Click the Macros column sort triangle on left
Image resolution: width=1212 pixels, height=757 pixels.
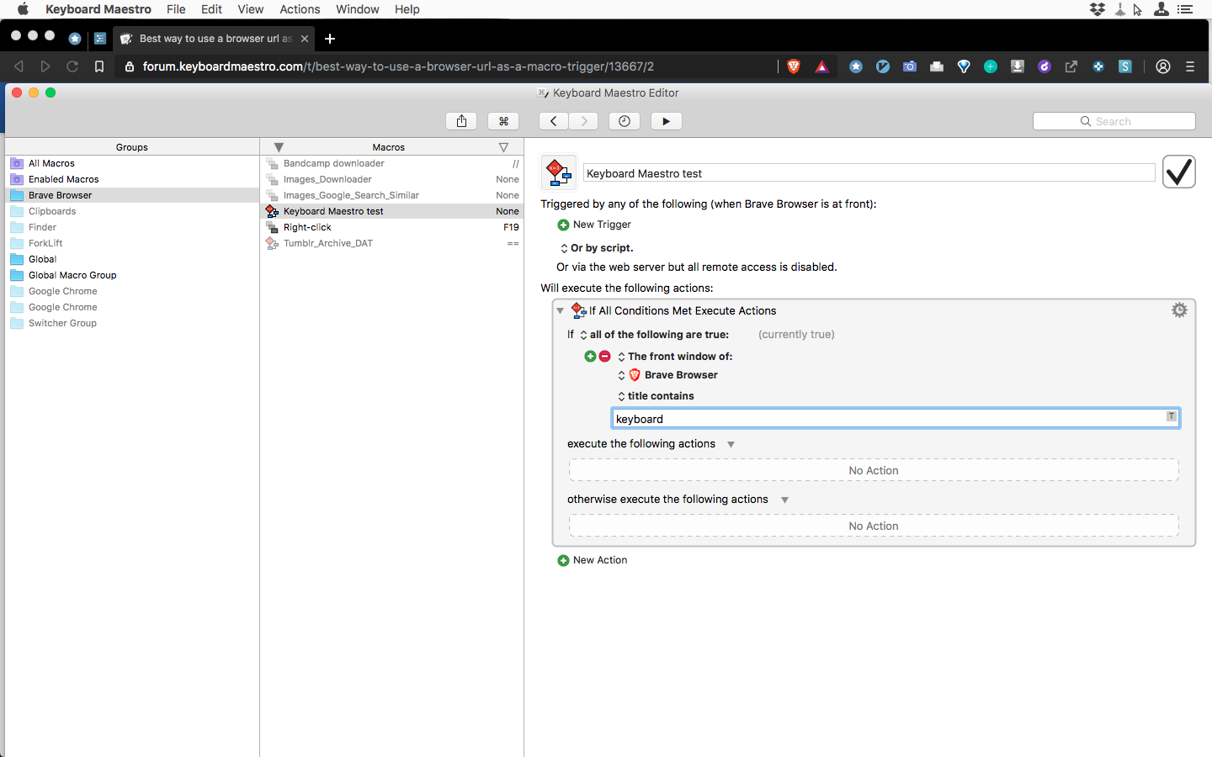tap(279, 147)
